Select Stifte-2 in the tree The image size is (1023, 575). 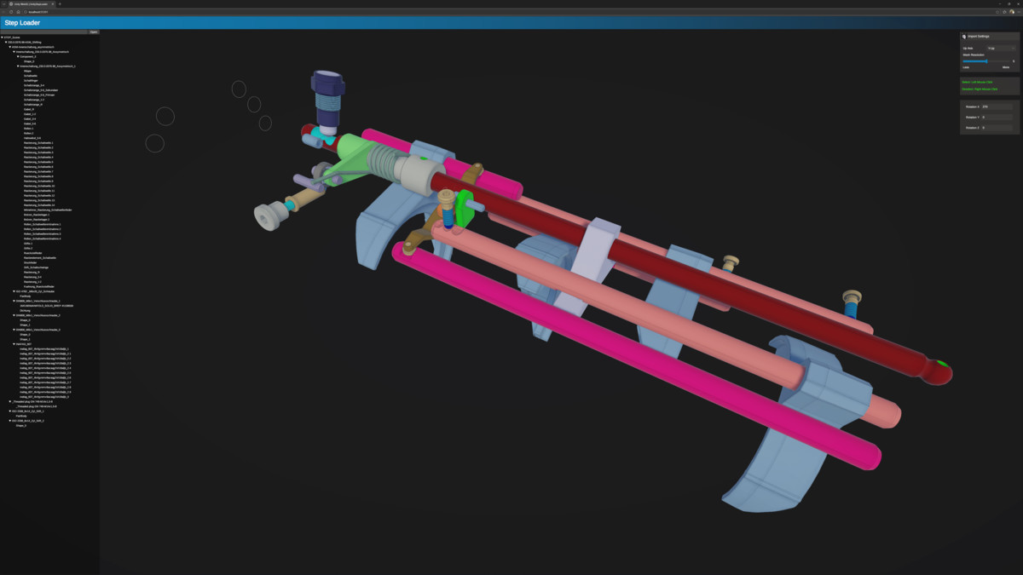[x=28, y=248]
